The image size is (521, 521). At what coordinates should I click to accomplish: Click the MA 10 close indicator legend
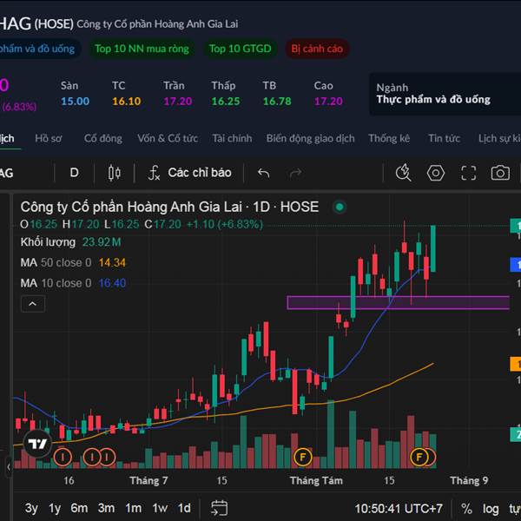[73, 283]
